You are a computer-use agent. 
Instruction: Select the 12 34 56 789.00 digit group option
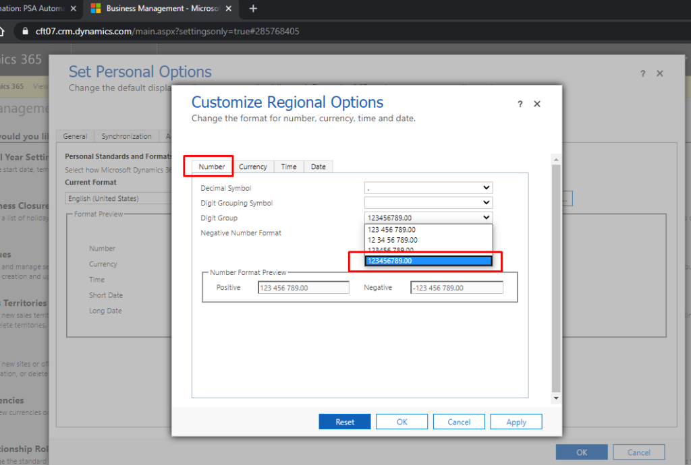(429, 240)
